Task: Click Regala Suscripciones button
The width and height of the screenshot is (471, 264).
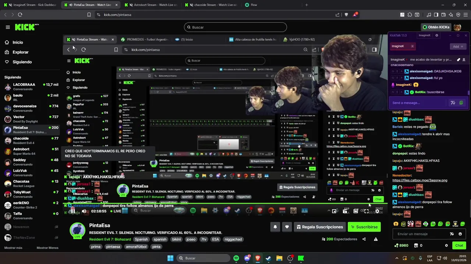Action: (320, 227)
